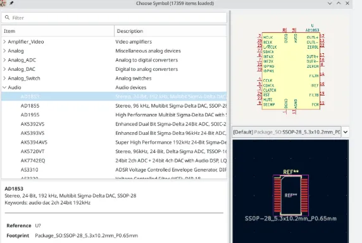
Task: Click the Amplifier_Video library name
Action: point(26,42)
